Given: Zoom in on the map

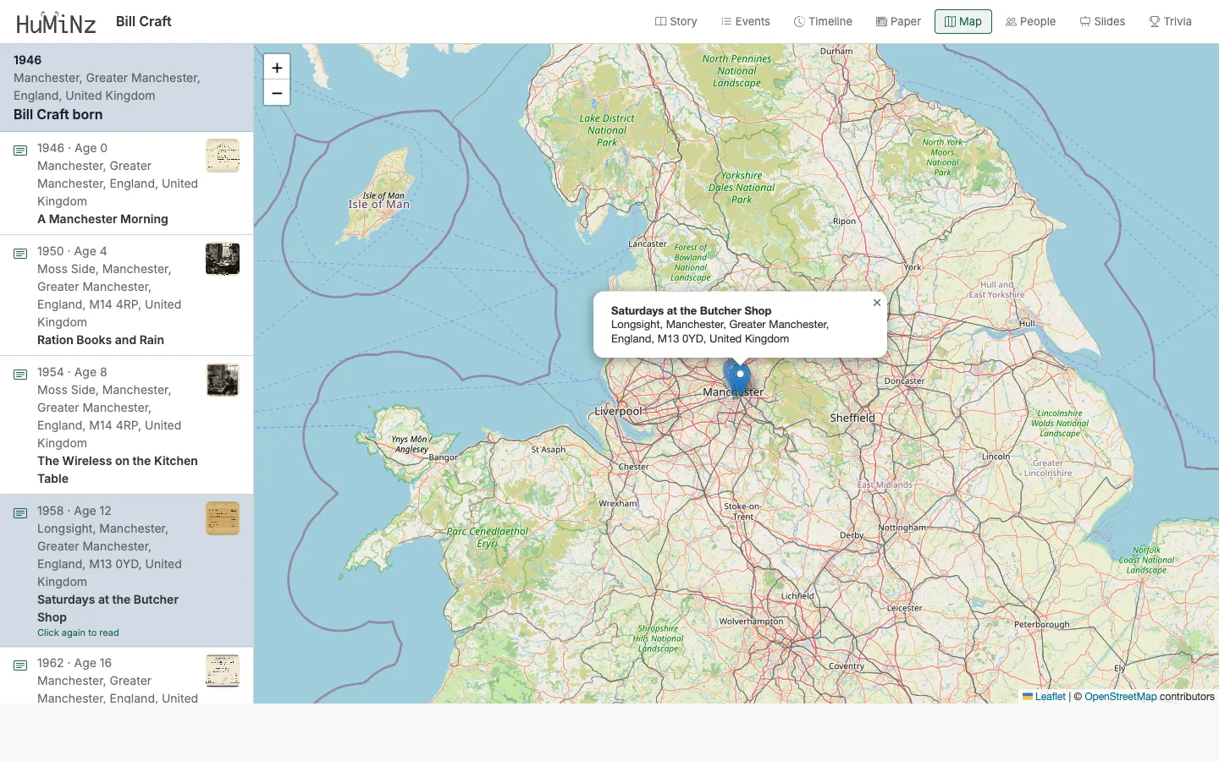Looking at the screenshot, I should coord(277,68).
